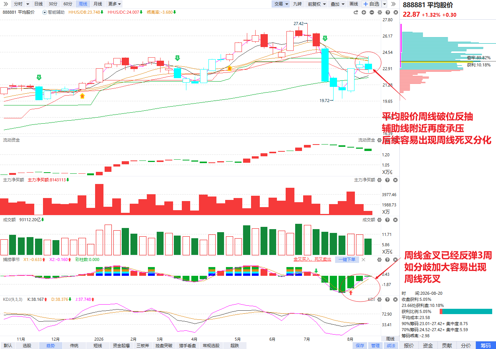Open the 更多 periods dropdown
Screen dimensions: 496x349
click(114, 4)
